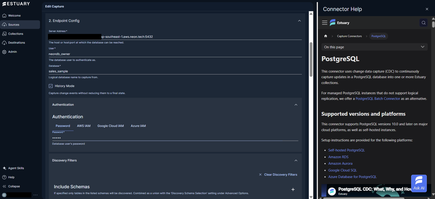Click the X icon beside Clear Discovery Filters
Image resolution: width=435 pixels, height=199 pixels.
point(260,175)
